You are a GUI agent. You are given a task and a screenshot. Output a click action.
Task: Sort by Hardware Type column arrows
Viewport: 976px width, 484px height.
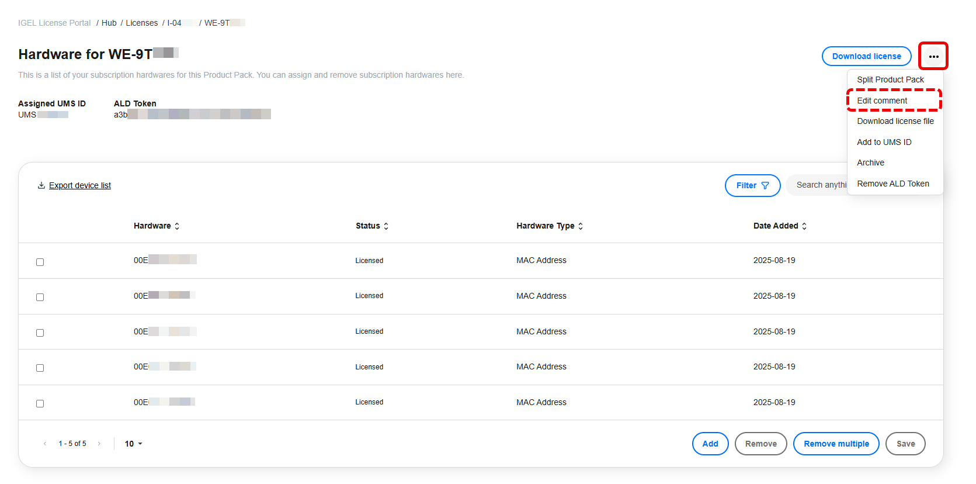tap(581, 226)
